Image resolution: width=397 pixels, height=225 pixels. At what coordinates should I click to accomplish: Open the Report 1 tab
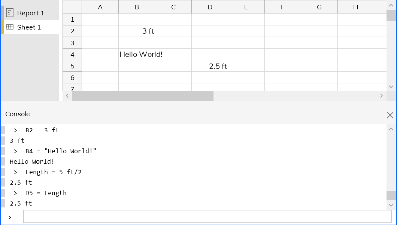31,13
